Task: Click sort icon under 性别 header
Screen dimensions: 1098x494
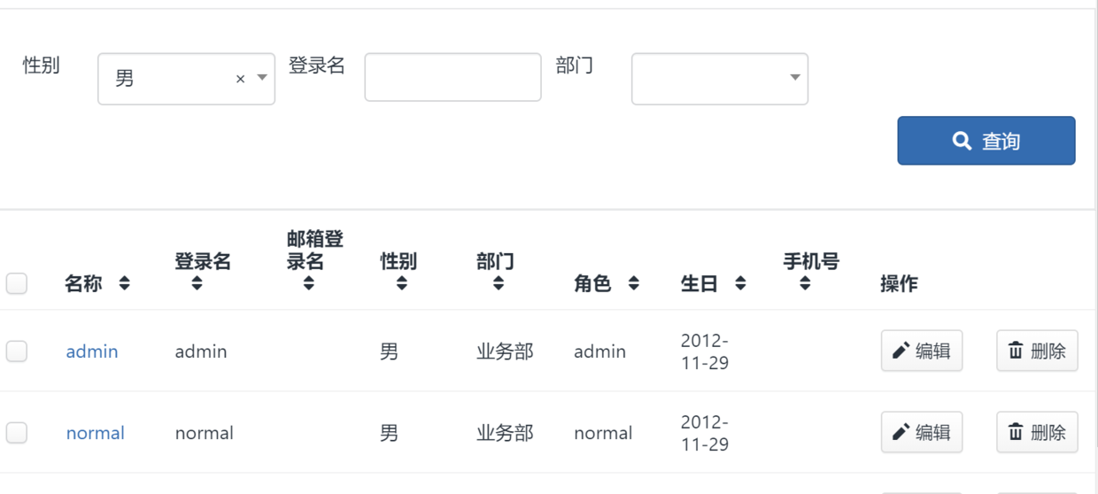Action: [402, 284]
